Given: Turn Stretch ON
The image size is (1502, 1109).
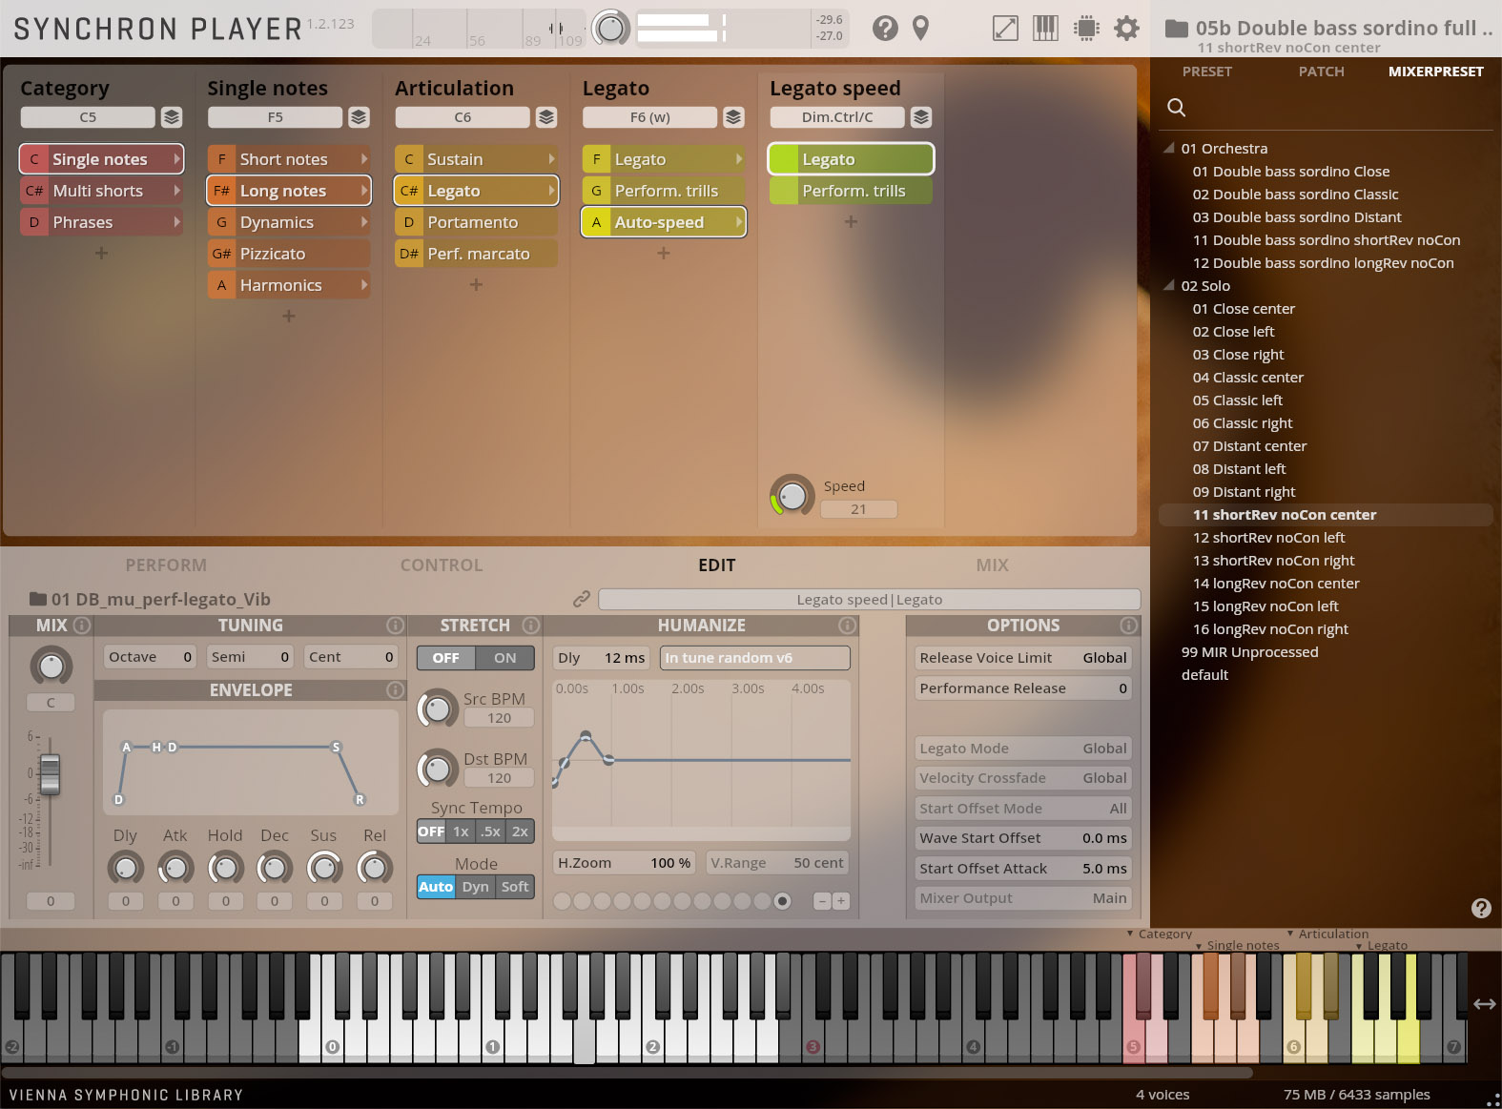Looking at the screenshot, I should point(504,658).
